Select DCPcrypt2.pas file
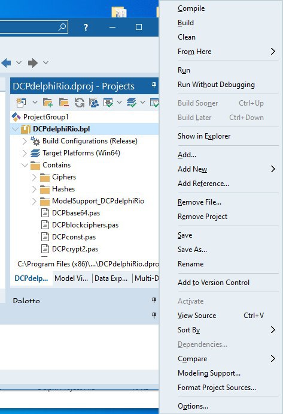The height and width of the screenshot is (414, 283). (75, 249)
